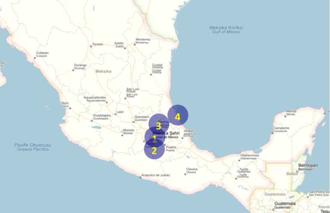Click the circle marker labeled 2
Screen dimensions: 330x213
[154, 149]
